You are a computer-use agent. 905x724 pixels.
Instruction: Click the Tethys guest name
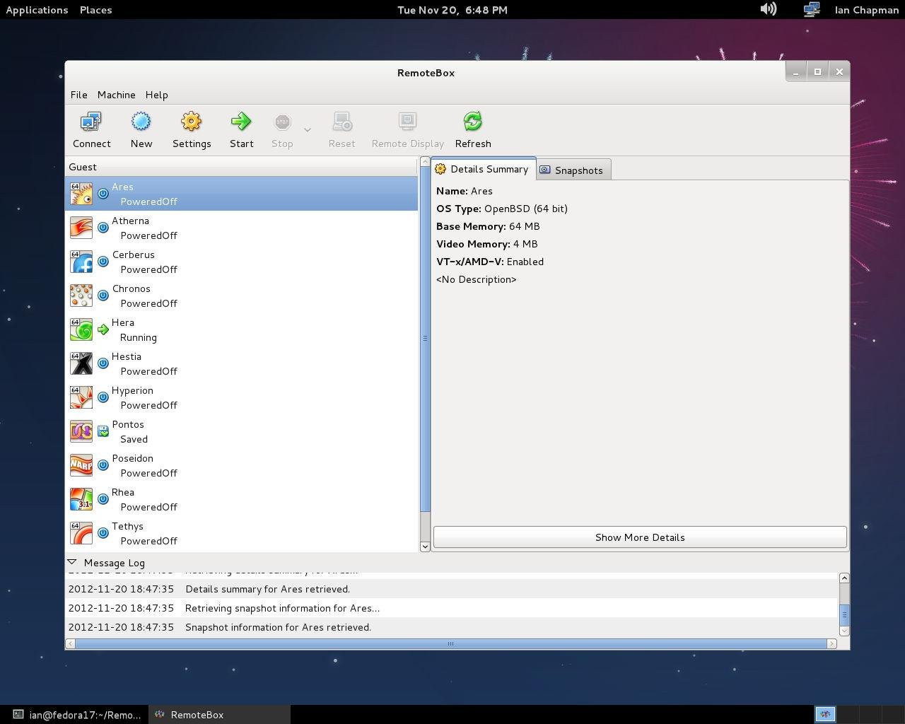(x=127, y=526)
